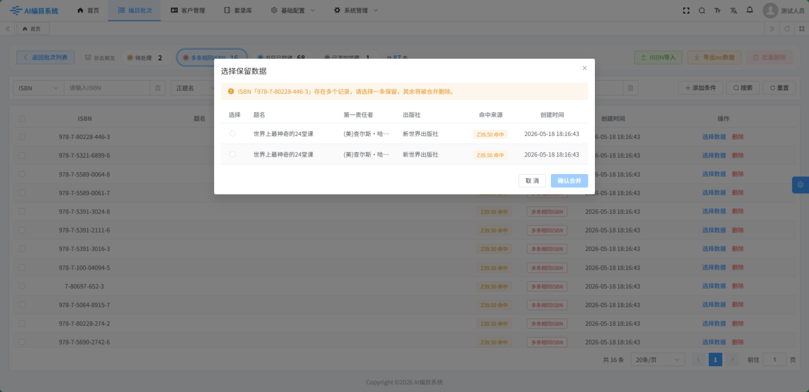Screen dimensions: 809x392
Task: Click the ISBN导入 button
Action: (658, 57)
